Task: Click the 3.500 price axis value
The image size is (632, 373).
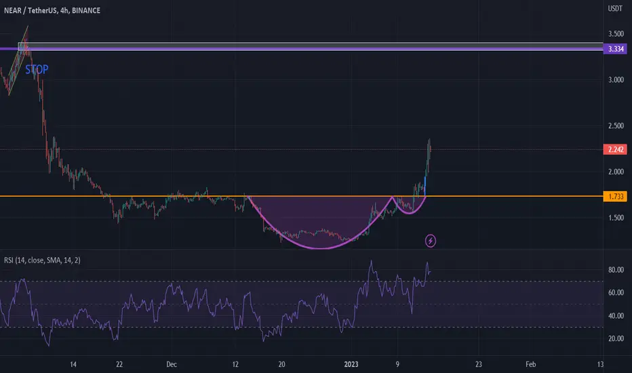Action: click(x=616, y=34)
